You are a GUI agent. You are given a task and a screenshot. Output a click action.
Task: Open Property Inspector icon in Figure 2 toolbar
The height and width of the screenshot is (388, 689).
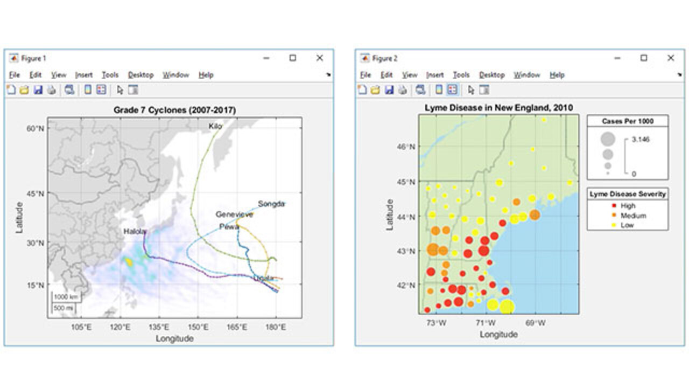[484, 90]
